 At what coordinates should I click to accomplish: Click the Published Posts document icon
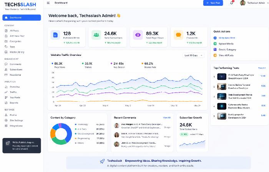[55, 35]
